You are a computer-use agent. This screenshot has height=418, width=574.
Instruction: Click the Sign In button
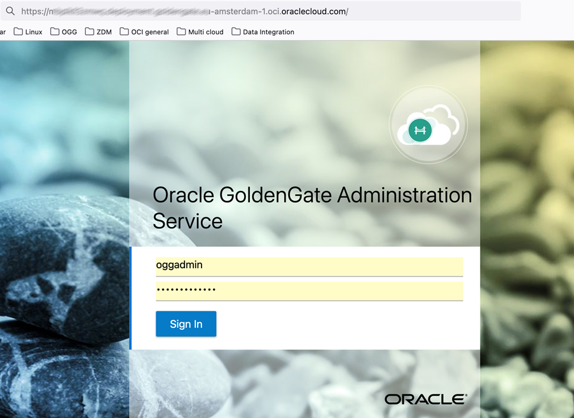point(186,323)
